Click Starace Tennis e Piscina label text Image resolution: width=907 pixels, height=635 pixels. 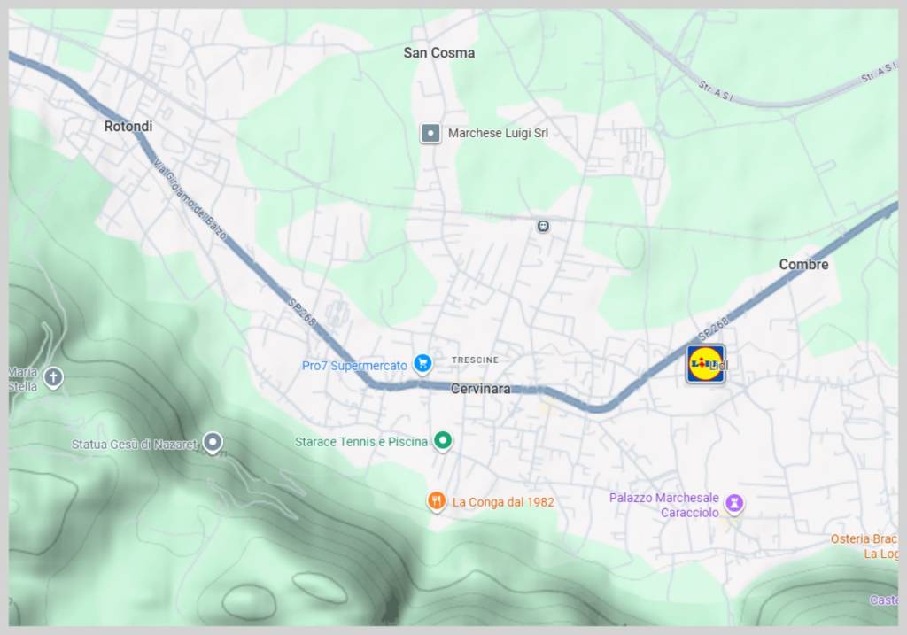click(x=361, y=442)
